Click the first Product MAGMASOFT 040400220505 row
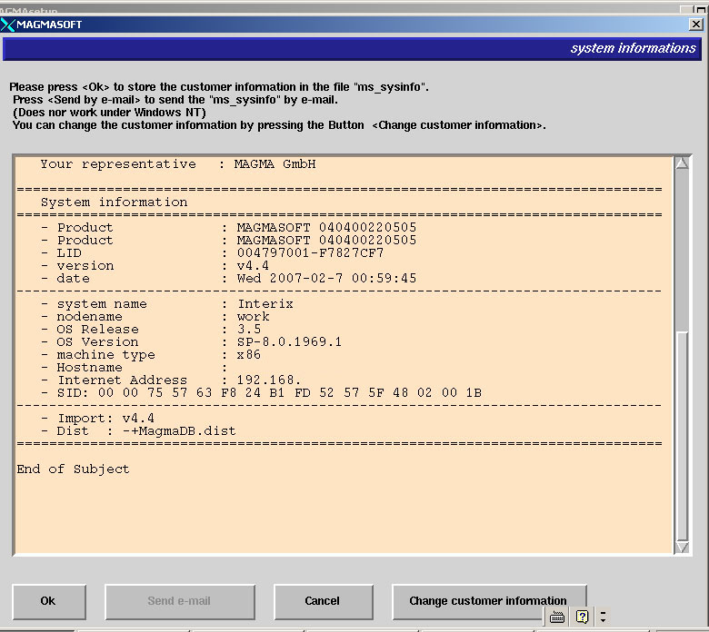709x632 pixels. coord(229,228)
